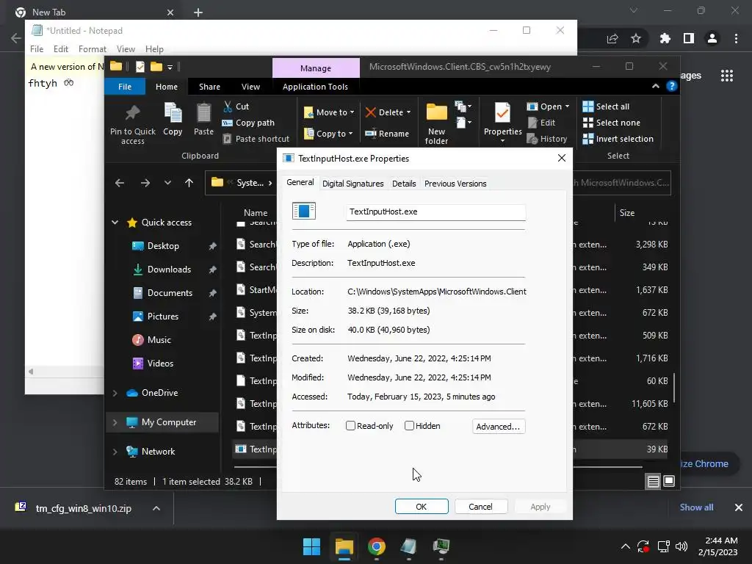This screenshot has height=564, width=752.
Task: Click volume speaker tray icon
Action: (x=681, y=546)
